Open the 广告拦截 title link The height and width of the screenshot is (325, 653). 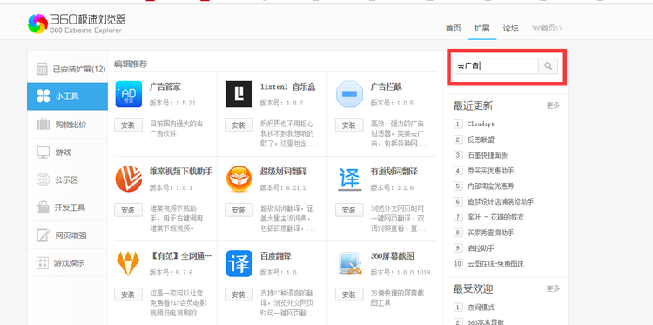coord(386,87)
